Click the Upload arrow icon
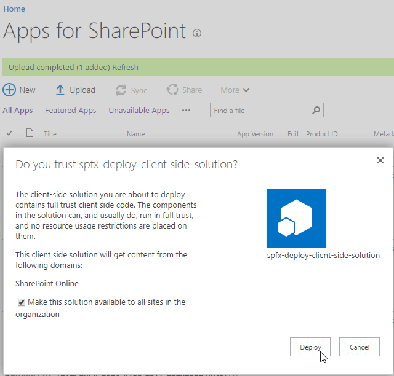 [60, 90]
